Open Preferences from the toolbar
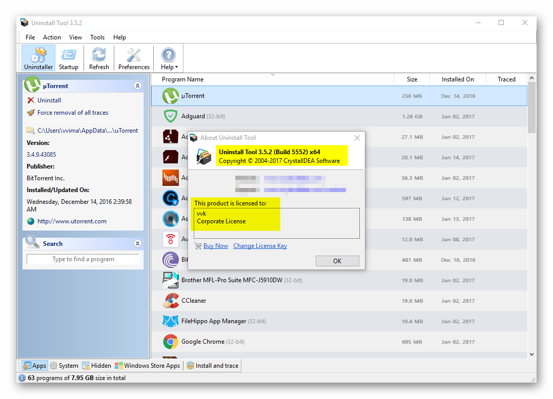The width and height of the screenshot is (553, 399). 134,58
